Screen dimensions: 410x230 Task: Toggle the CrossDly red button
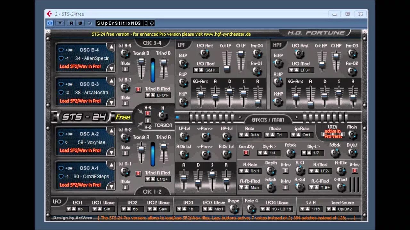(x=246, y=153)
